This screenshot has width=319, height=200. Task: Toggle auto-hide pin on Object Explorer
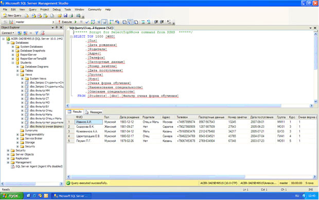[57, 27]
